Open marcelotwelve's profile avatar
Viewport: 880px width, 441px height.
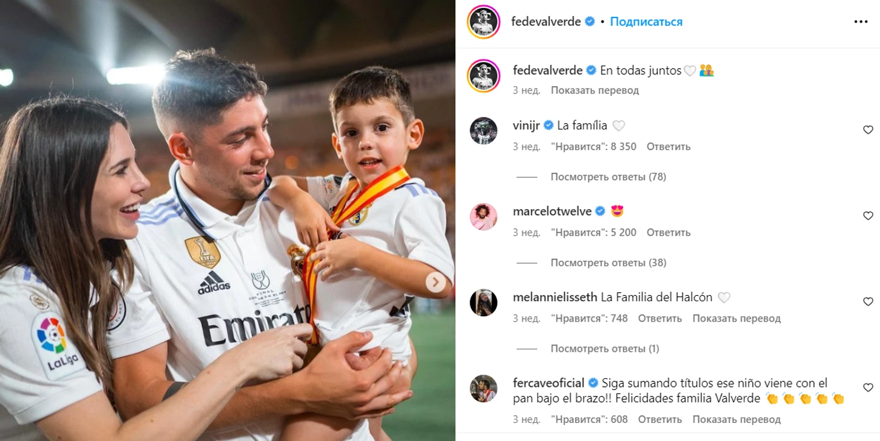tap(483, 217)
